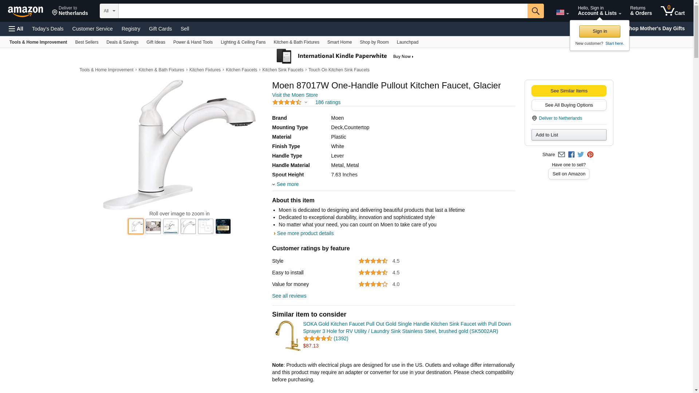This screenshot has height=393, width=699.
Task: Expand the language flag selector
Action: click(x=562, y=12)
